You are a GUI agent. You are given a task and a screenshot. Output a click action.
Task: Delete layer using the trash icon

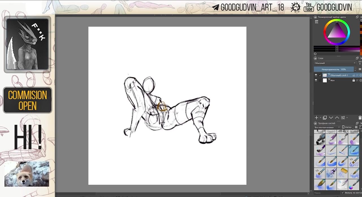tap(360, 118)
